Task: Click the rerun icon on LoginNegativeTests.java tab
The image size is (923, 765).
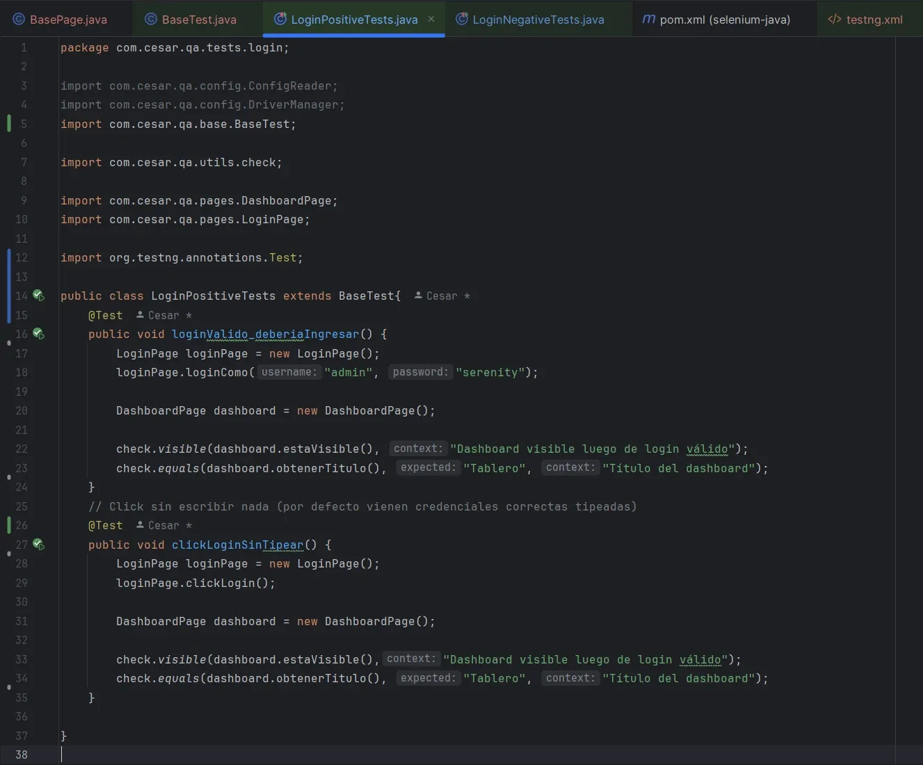Action: point(461,19)
